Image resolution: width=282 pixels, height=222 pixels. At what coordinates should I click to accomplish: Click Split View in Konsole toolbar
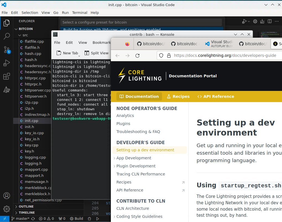coord(96,53)
